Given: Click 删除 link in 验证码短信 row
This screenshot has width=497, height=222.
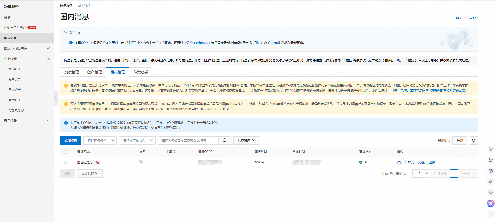Looking at the screenshot, I should pos(432,162).
